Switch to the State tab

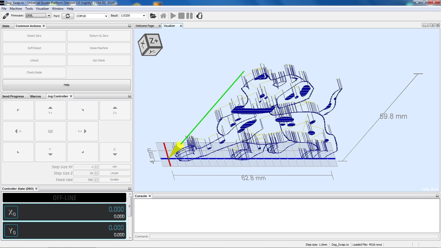(6, 26)
